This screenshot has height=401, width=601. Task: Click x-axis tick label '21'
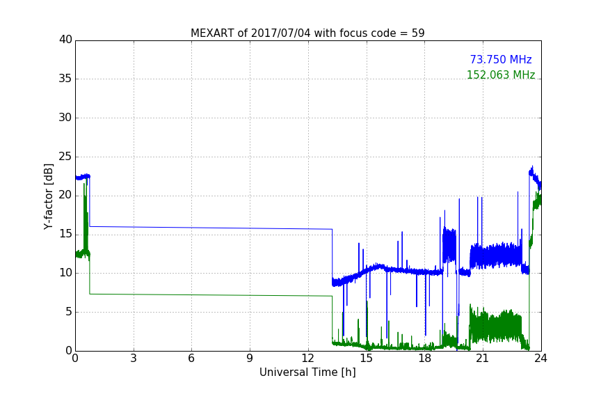tap(483, 359)
